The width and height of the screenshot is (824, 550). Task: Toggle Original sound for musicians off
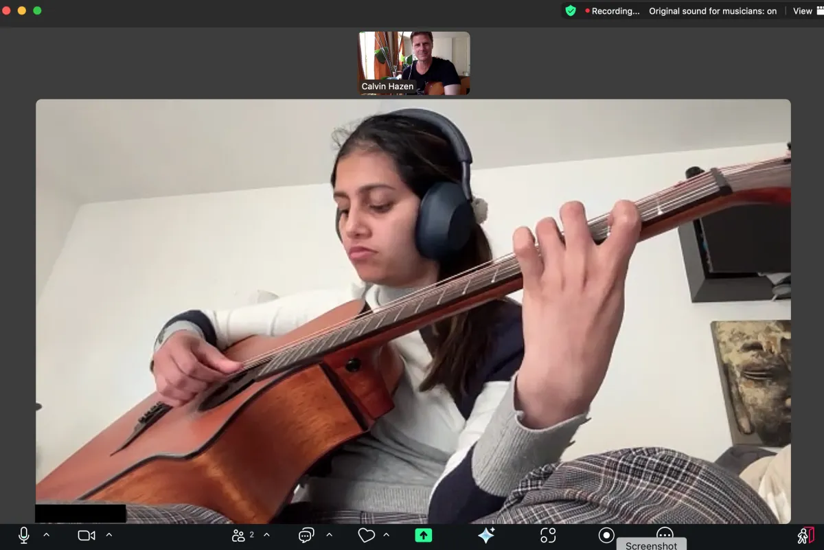tap(712, 11)
